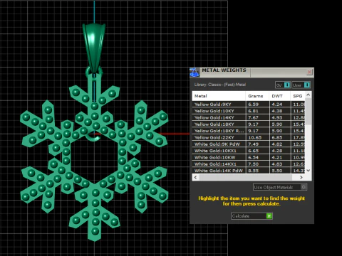The width and height of the screenshot is (342, 256).
Task: Select the Yellow Gold:14KY row
Action: [x=249, y=117]
